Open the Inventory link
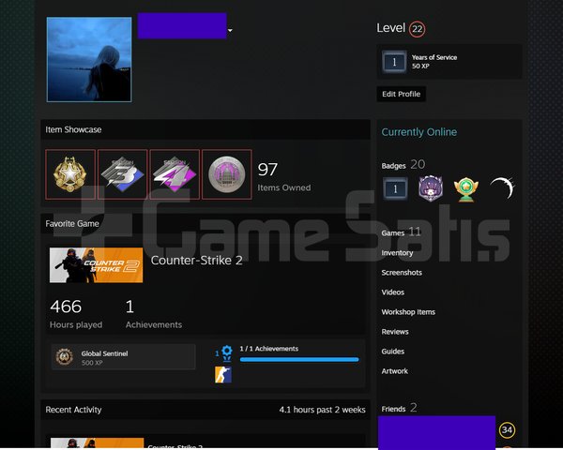Screen dimensions: 563x450 click(x=397, y=253)
